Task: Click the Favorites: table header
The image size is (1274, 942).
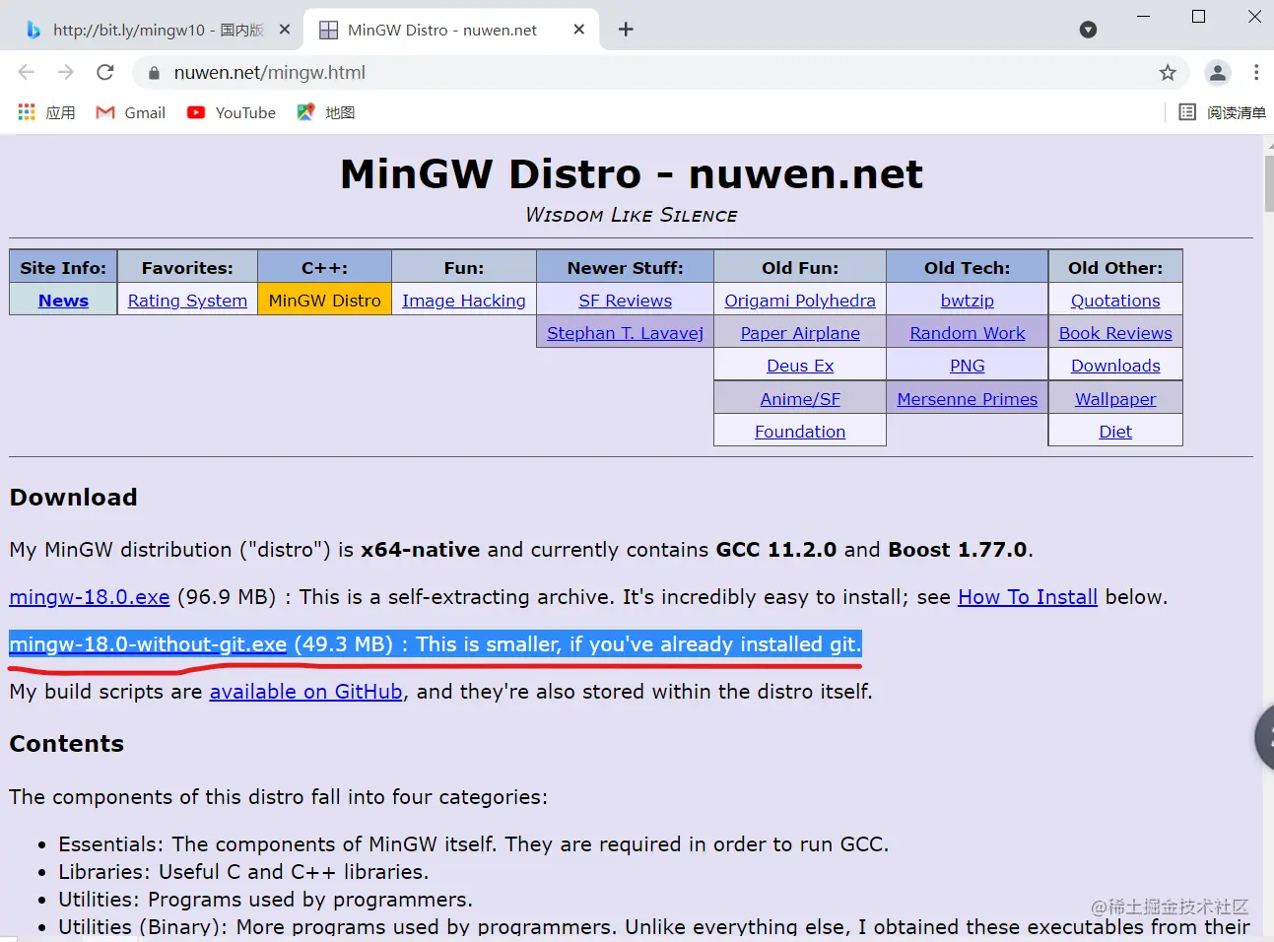Action: (x=187, y=268)
